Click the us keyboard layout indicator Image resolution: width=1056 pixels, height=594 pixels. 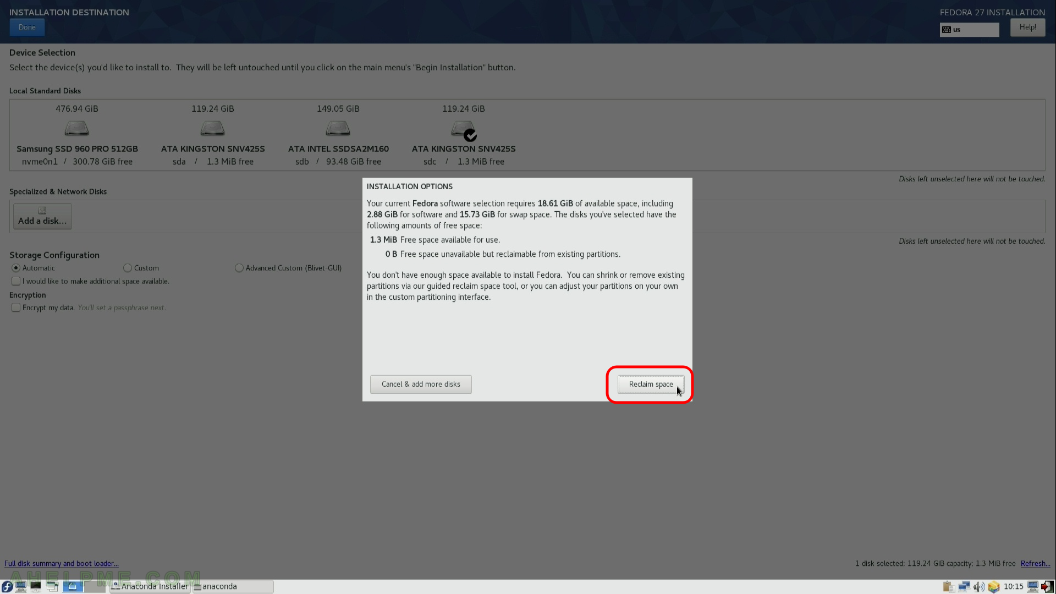click(969, 30)
